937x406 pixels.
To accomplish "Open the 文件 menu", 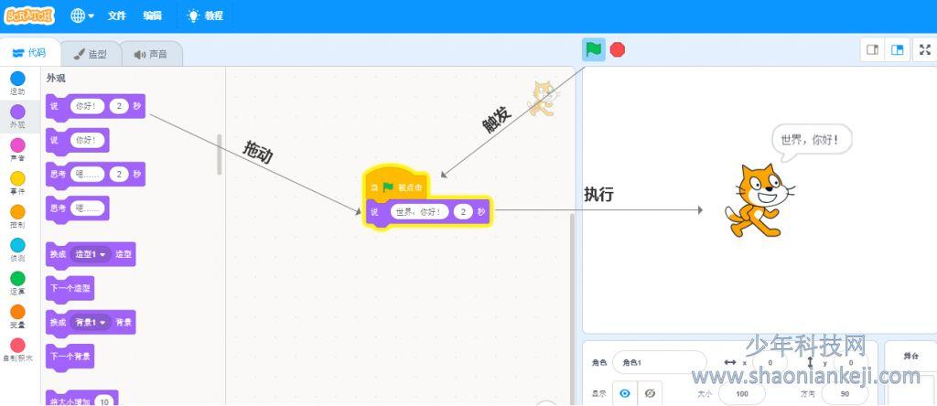I will (116, 16).
